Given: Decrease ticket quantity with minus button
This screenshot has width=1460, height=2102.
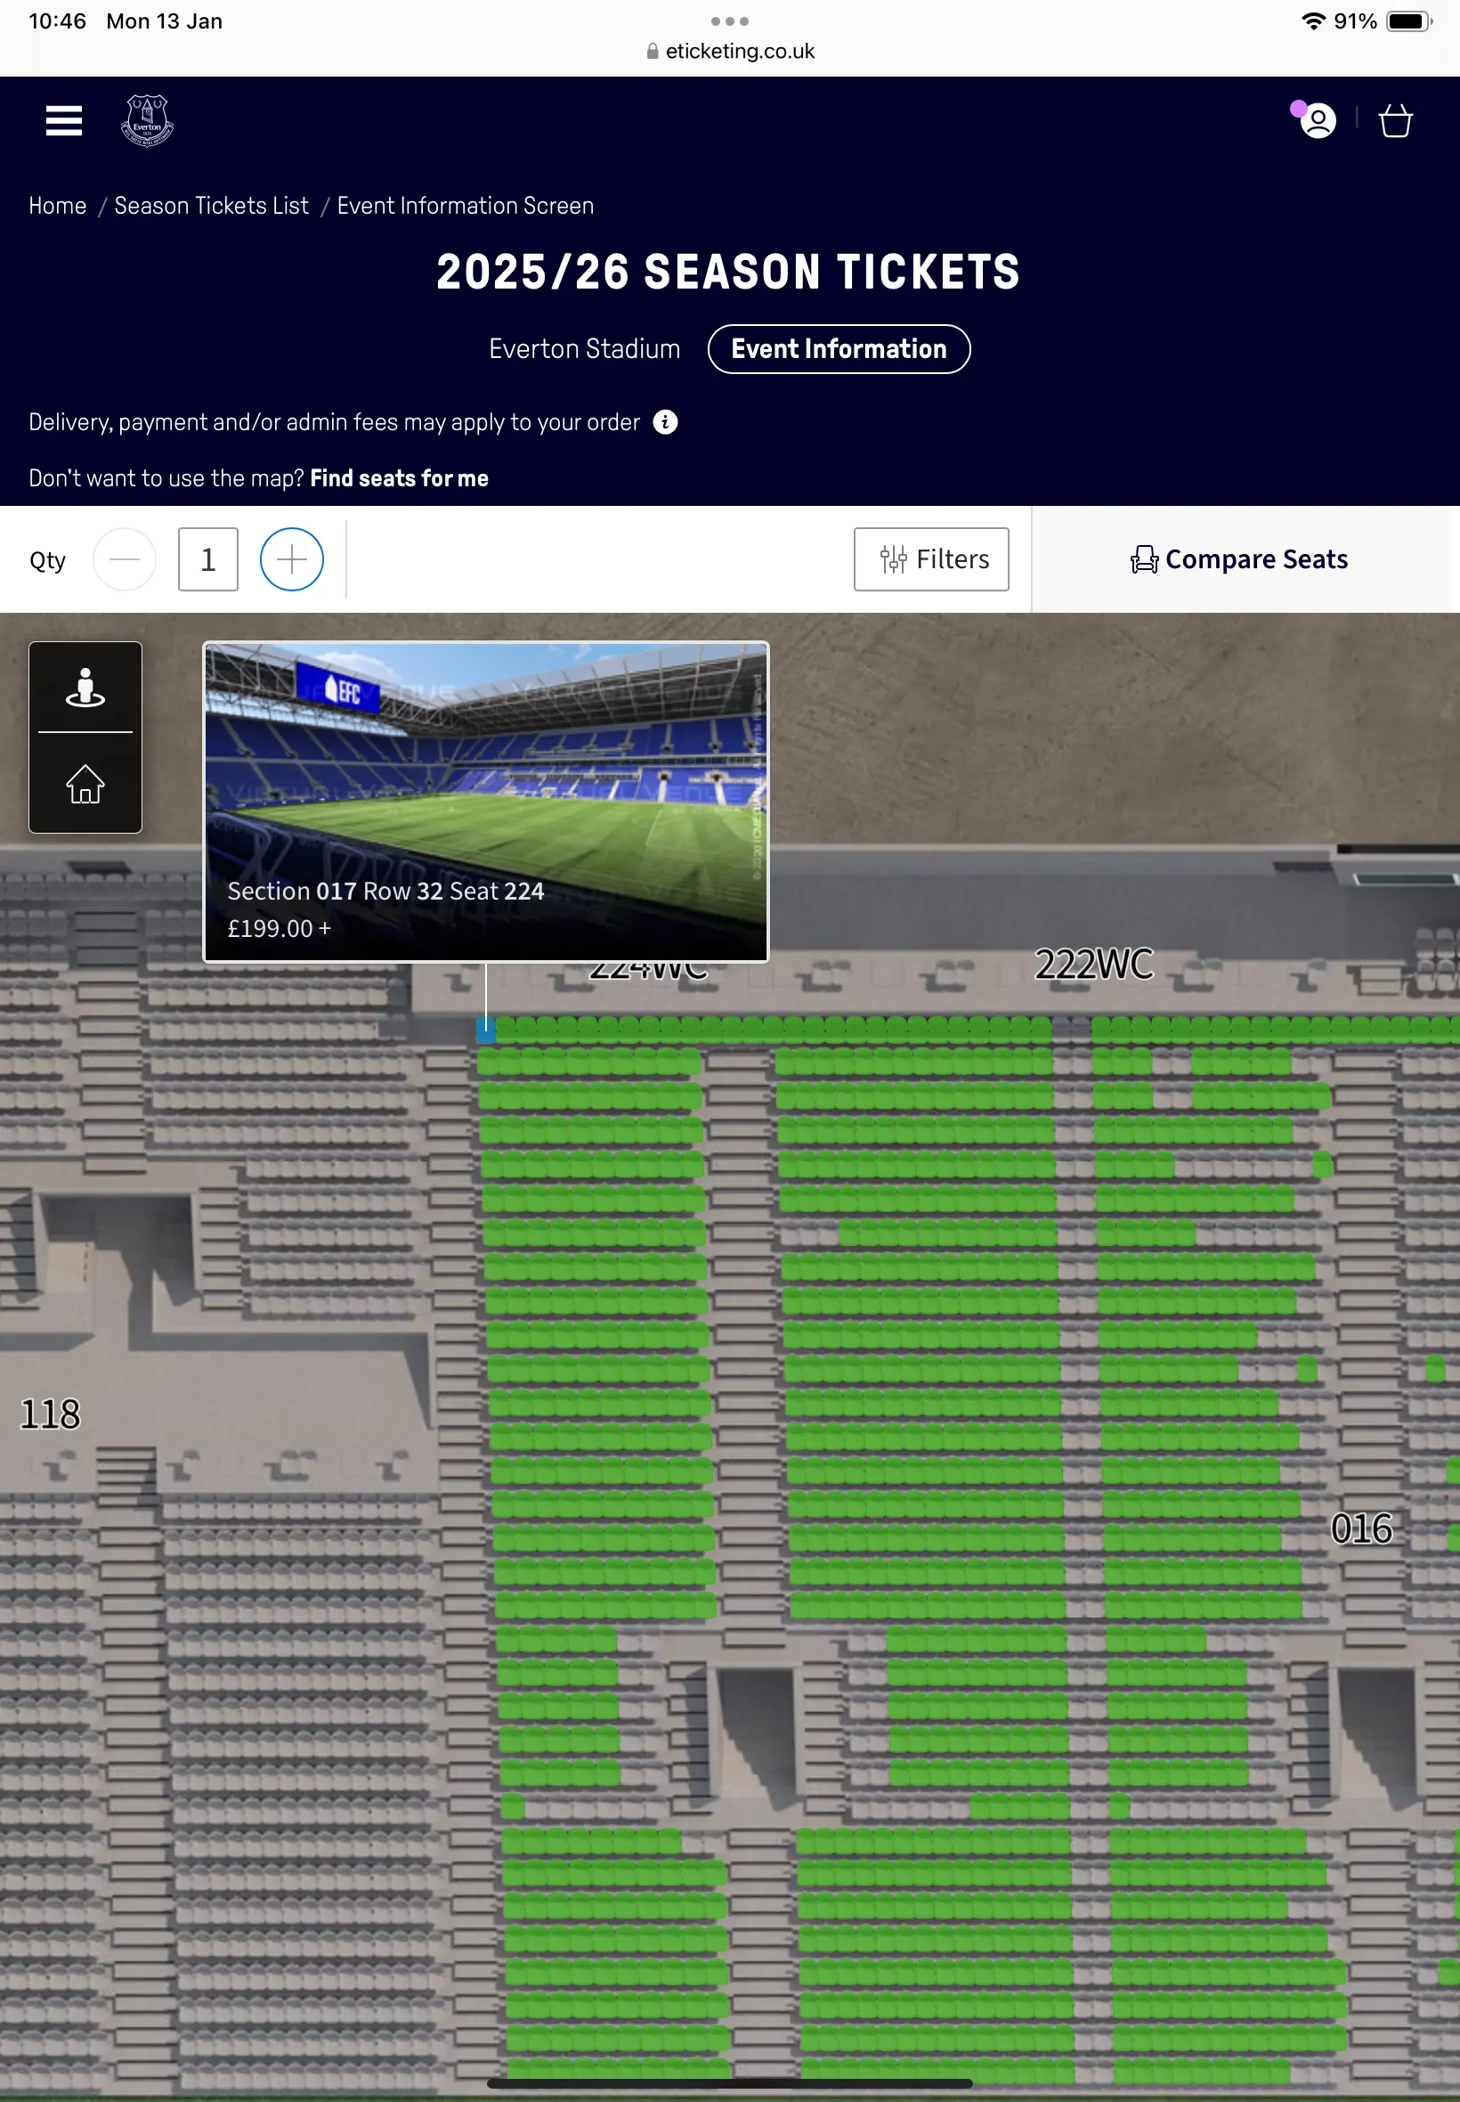Looking at the screenshot, I should coord(125,559).
